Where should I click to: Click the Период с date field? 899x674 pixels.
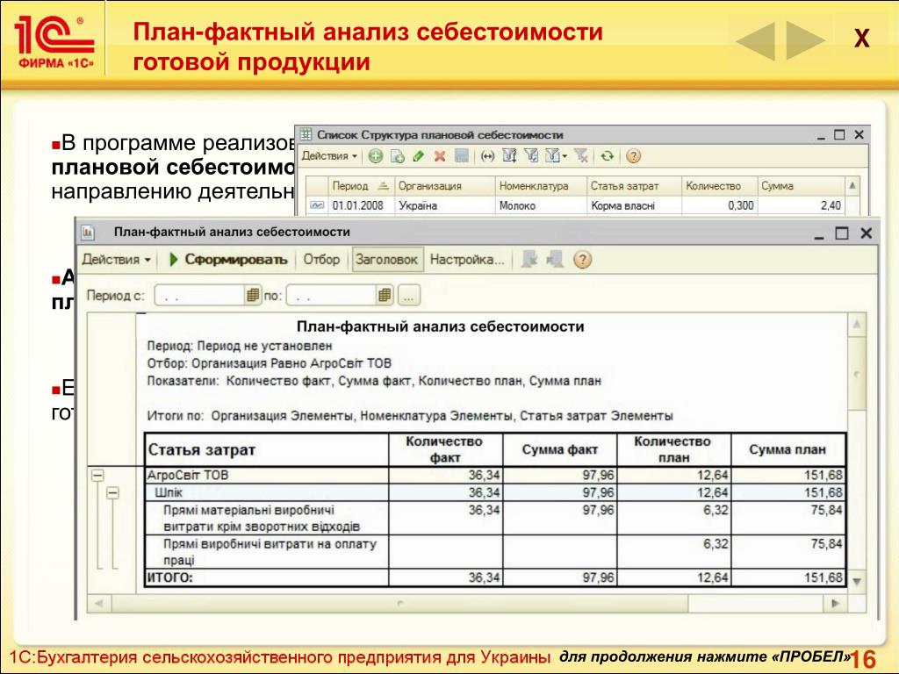(199, 296)
